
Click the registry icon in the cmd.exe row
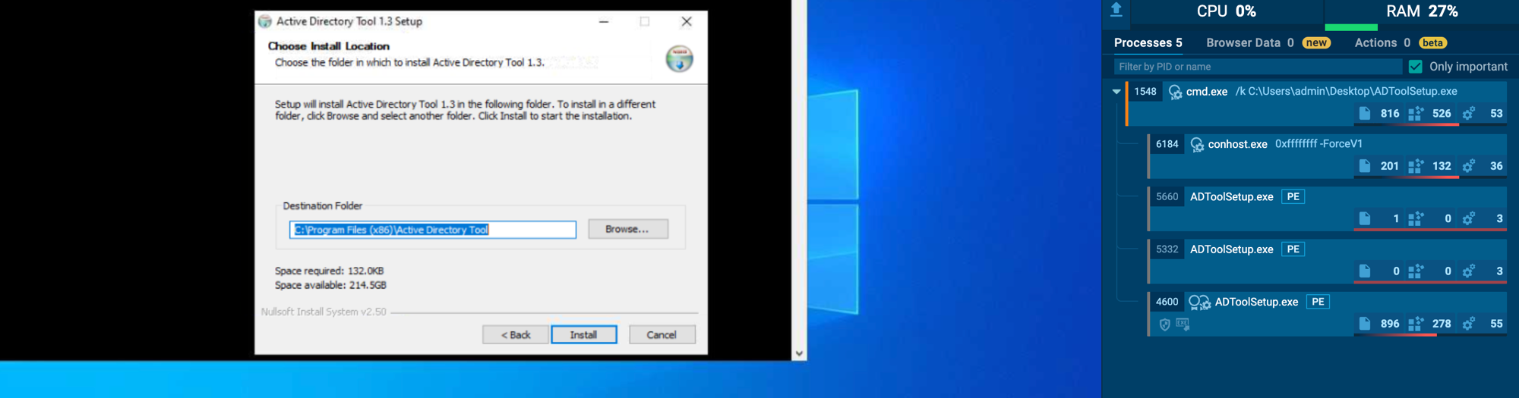click(1416, 113)
